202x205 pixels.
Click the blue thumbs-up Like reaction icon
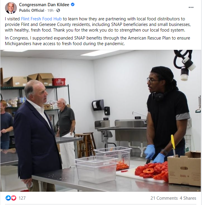(8, 198)
